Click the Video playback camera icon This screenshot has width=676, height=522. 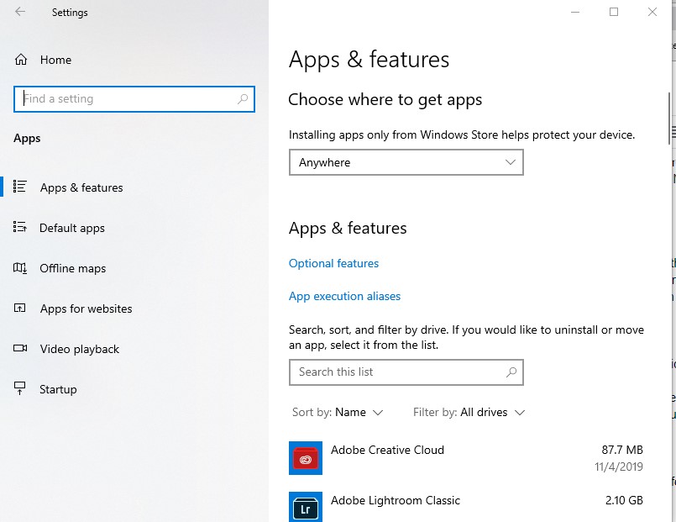(20, 348)
